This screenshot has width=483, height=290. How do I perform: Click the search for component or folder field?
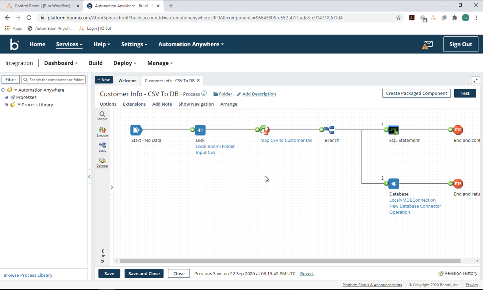click(x=54, y=79)
